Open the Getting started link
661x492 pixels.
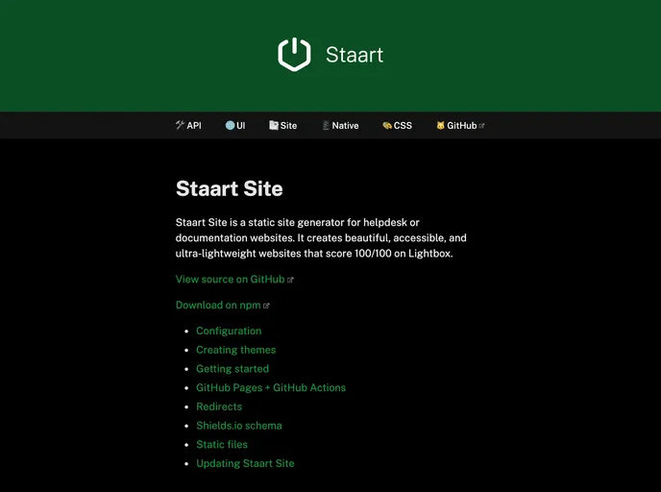(233, 369)
